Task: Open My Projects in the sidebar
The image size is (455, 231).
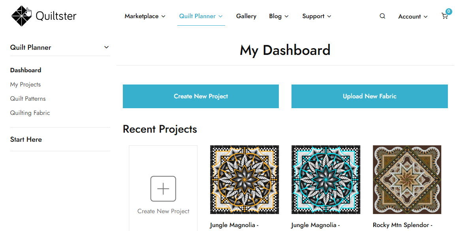Action: 25,85
